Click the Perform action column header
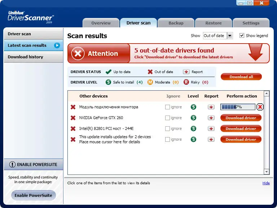The height and width of the screenshot is (208, 277). [x=242, y=96]
